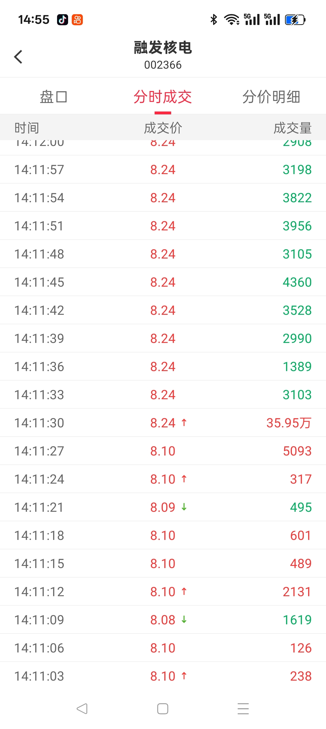This screenshot has width=326, height=729.
Task: Tap the battery charging icon
Action: tap(295, 19)
